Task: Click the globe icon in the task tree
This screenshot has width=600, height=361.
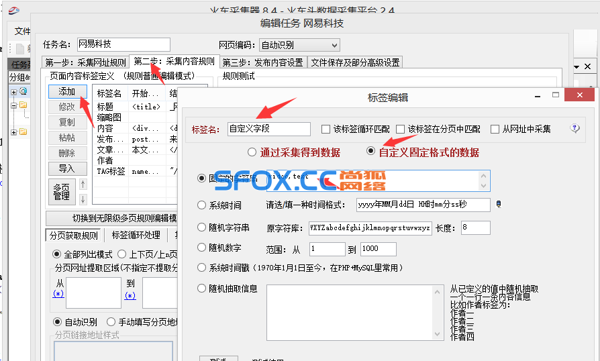Action: (x=23, y=91)
